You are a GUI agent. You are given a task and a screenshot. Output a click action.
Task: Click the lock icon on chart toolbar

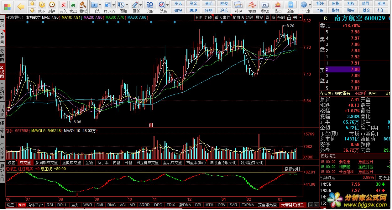pos(289,18)
